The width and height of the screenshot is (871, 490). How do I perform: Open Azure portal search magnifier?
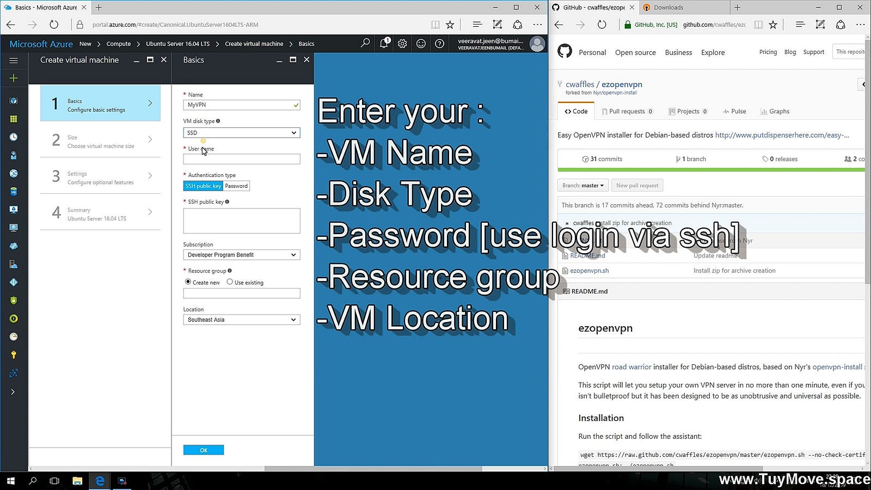coord(365,43)
